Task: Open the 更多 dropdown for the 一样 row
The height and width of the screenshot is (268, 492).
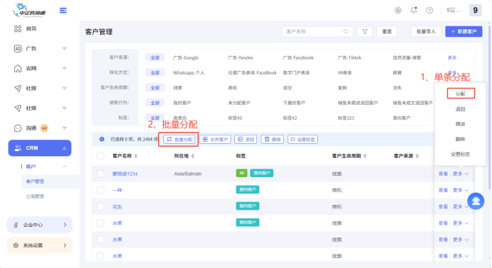Action: [x=461, y=190]
